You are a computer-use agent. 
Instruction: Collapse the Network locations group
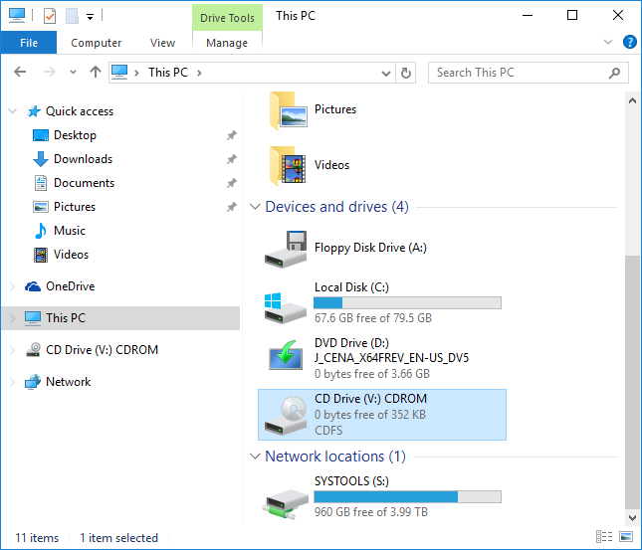[x=255, y=457]
